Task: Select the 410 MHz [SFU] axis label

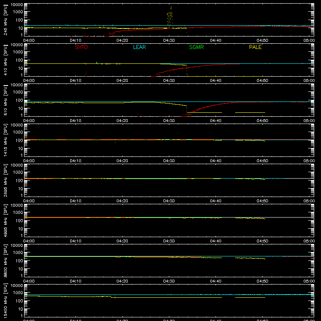Action: 6,60
